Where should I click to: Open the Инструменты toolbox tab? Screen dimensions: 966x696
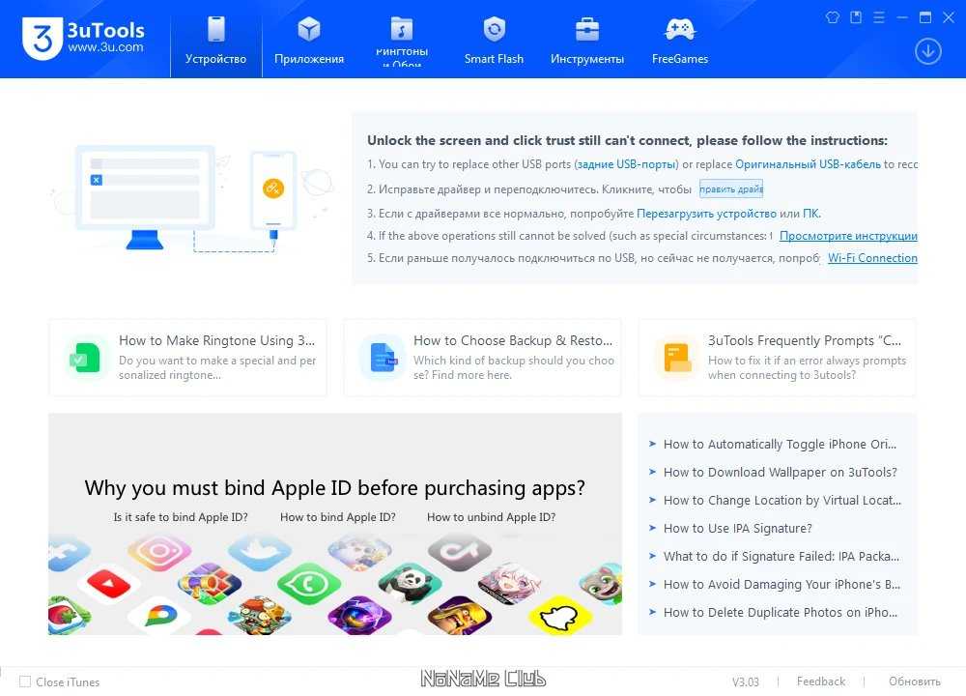586,40
